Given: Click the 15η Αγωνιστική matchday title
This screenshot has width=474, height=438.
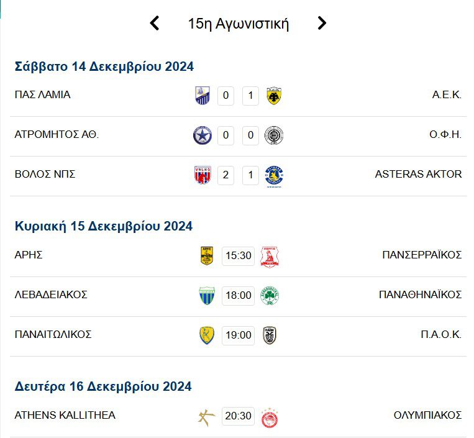Looking at the screenshot, I should pyautogui.click(x=239, y=24).
